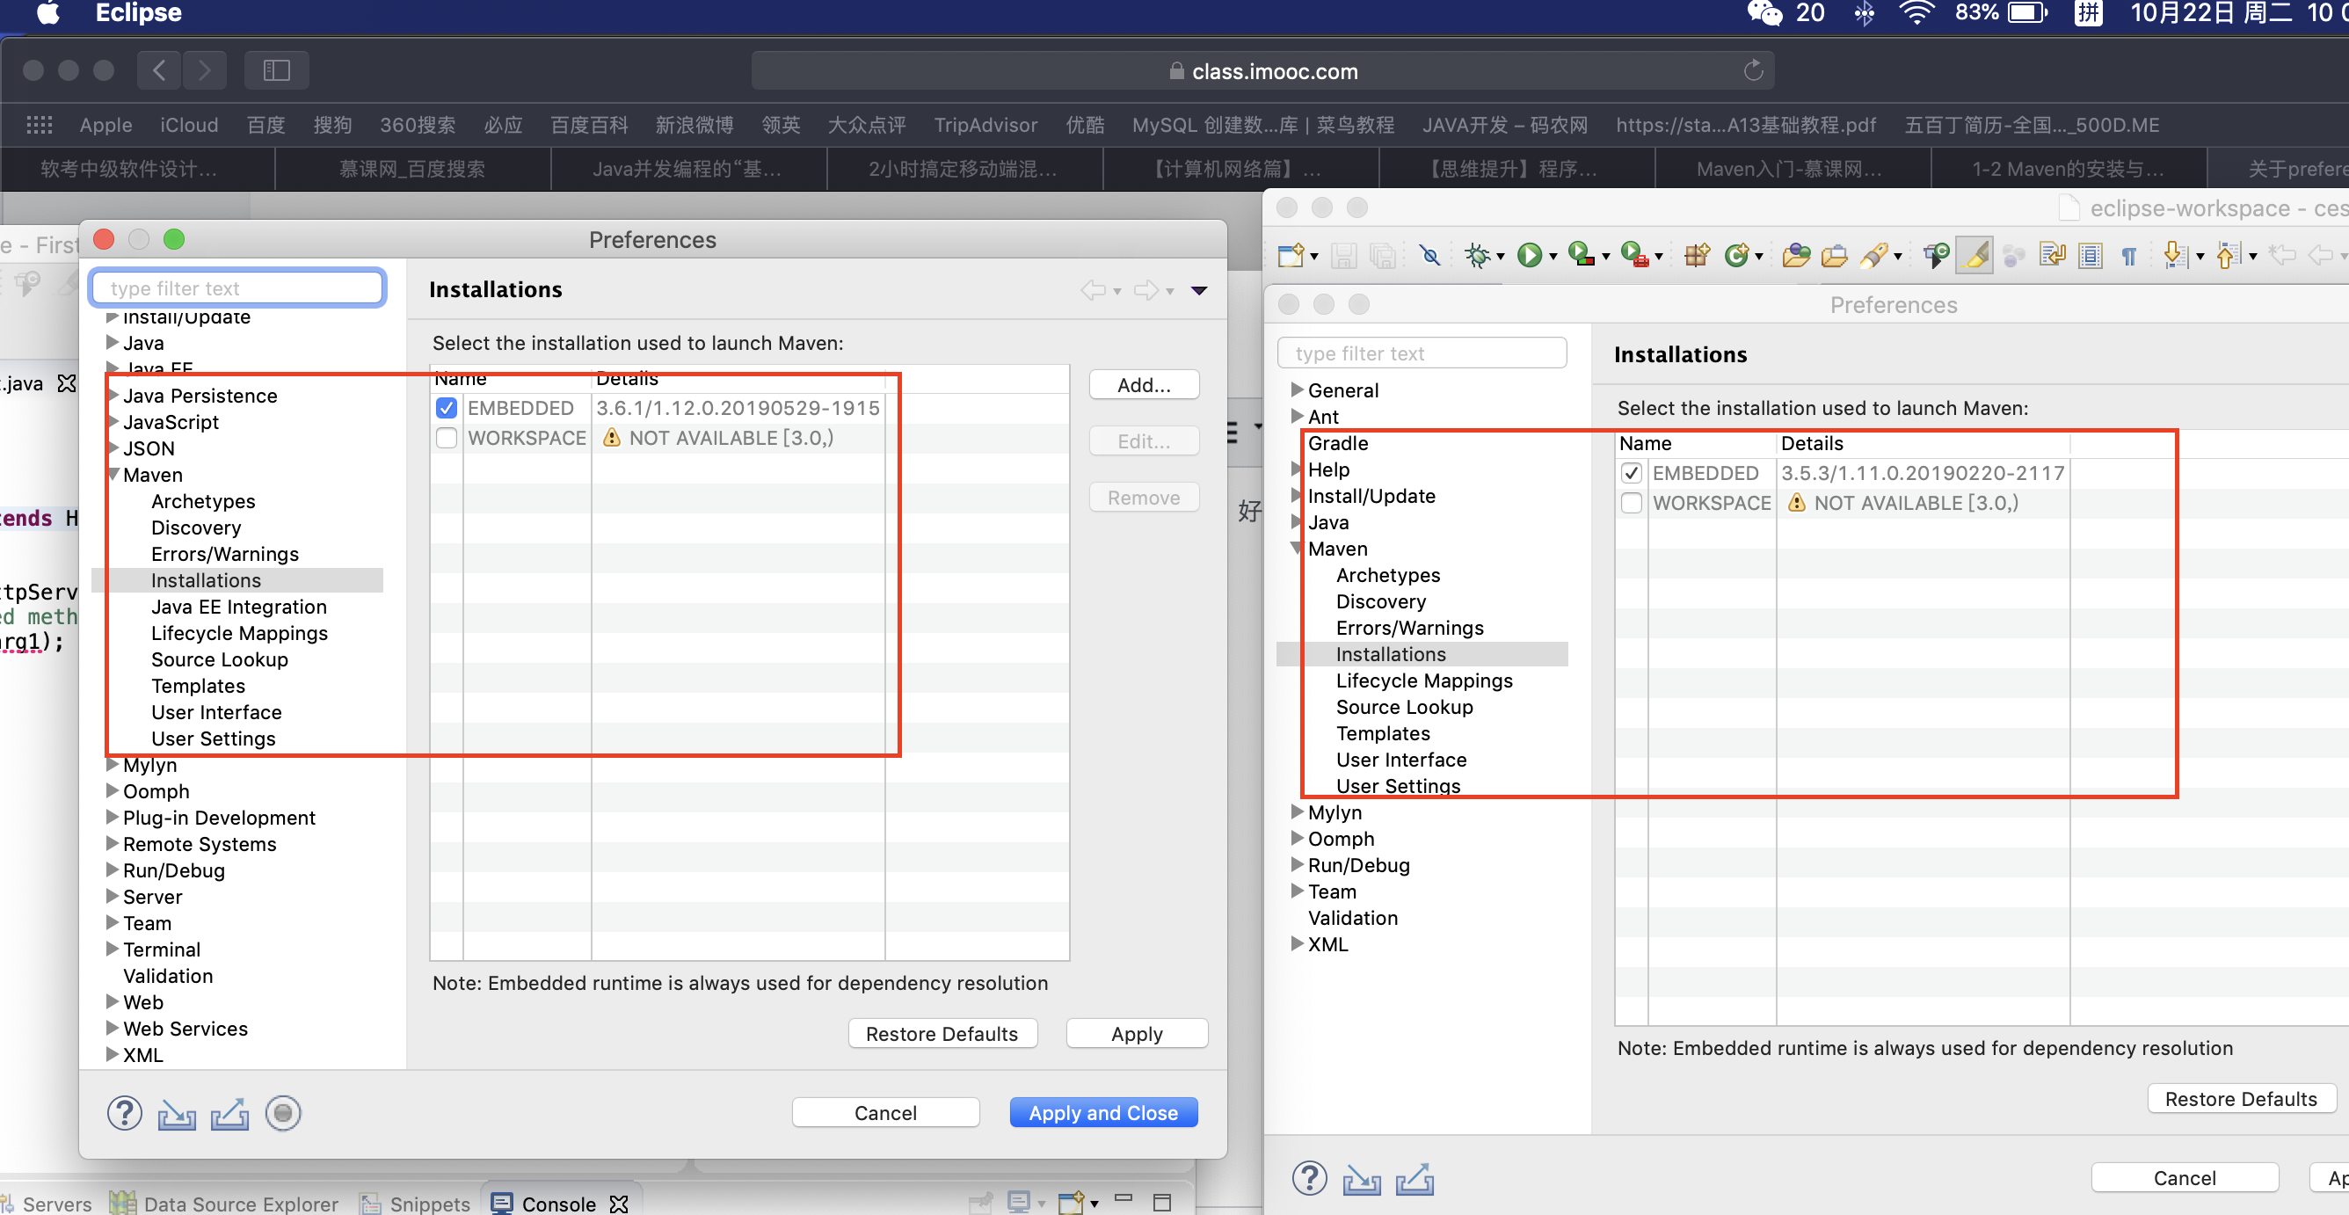The height and width of the screenshot is (1215, 2349).
Task: Click the WeChat icon in macOS menu bar
Action: point(1764,13)
